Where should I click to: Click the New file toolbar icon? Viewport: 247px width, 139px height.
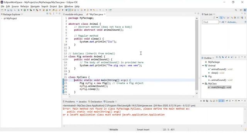pos(2,10)
